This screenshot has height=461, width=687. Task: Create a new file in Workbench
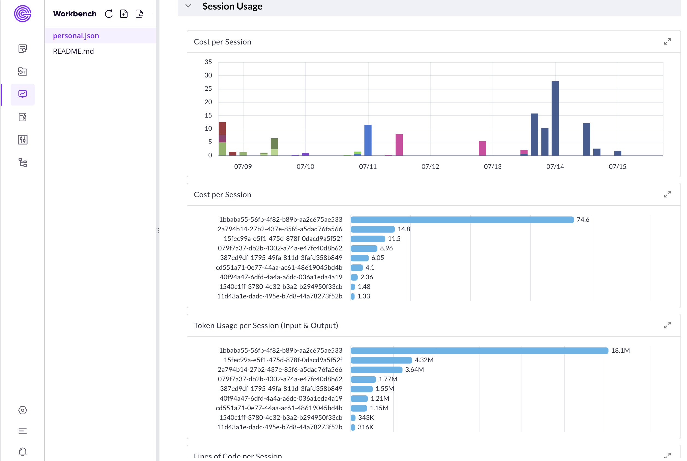click(124, 14)
